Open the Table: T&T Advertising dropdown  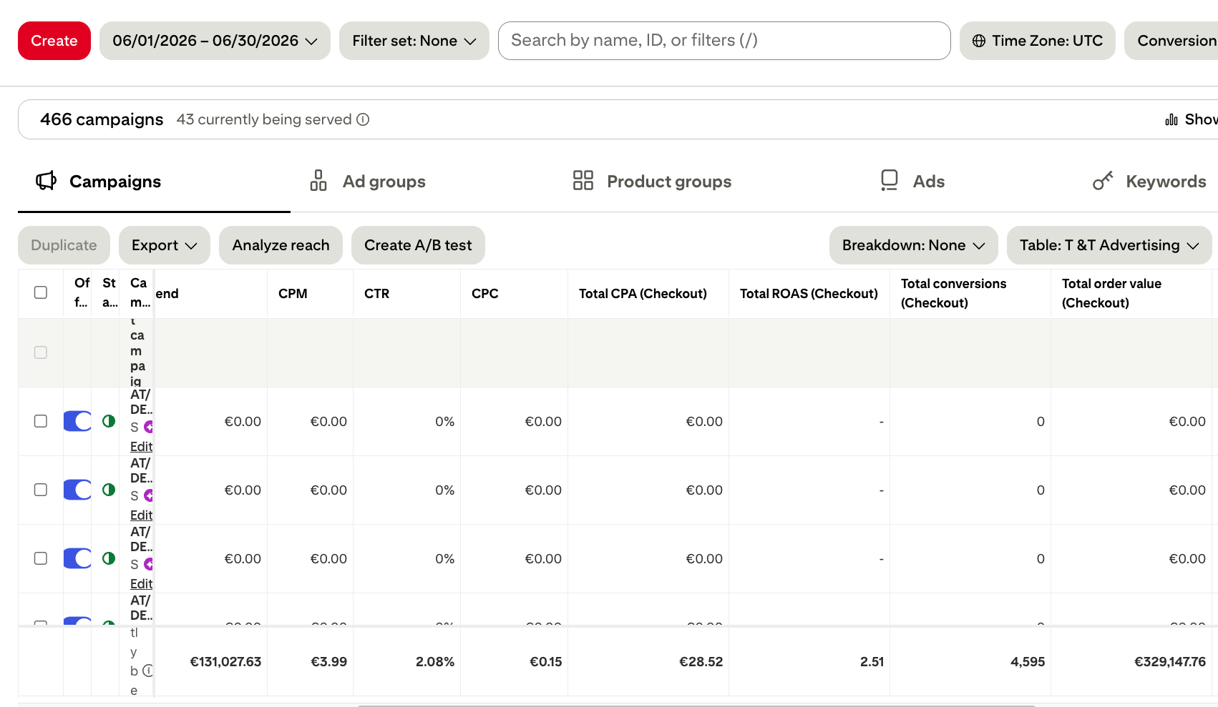(x=1109, y=245)
